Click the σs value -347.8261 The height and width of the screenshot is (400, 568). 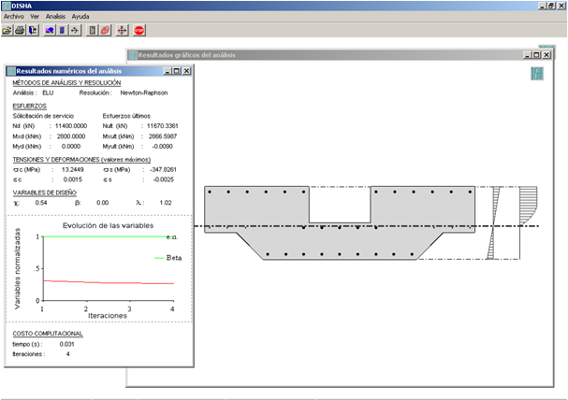pos(163,169)
